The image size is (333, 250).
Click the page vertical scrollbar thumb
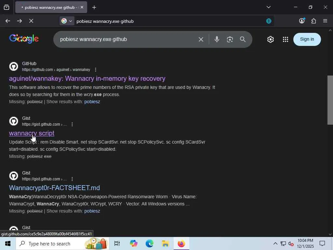pyautogui.click(x=330, y=100)
